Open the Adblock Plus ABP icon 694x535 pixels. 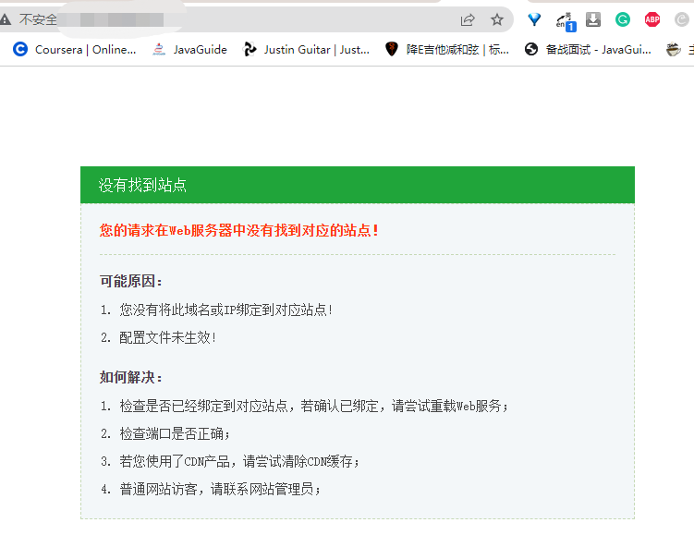pos(651,19)
